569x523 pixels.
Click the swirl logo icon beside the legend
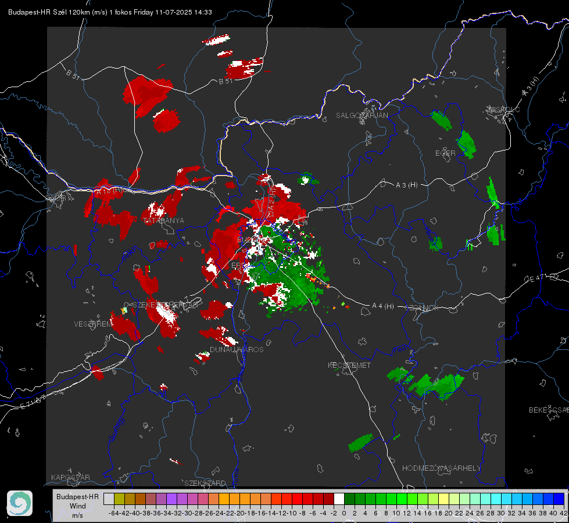20,503
